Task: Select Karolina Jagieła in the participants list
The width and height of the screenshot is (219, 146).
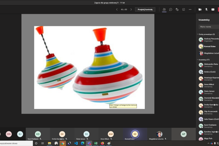Action: 209,133
